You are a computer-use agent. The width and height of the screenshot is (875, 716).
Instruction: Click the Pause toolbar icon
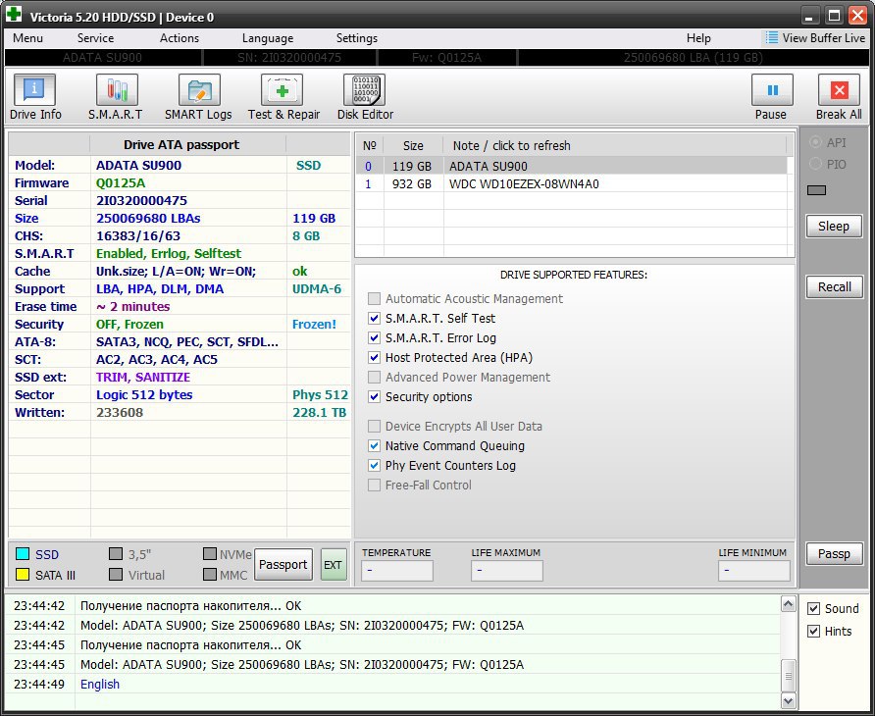772,90
